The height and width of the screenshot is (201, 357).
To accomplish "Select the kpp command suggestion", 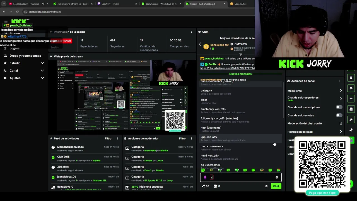I will (x=241, y=138).
